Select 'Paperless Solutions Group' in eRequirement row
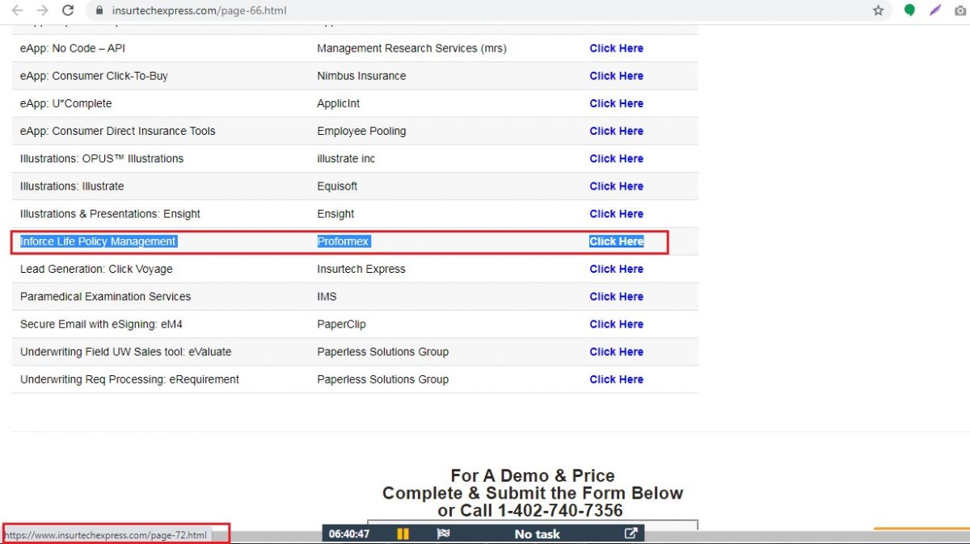The width and height of the screenshot is (970, 544). tap(382, 379)
